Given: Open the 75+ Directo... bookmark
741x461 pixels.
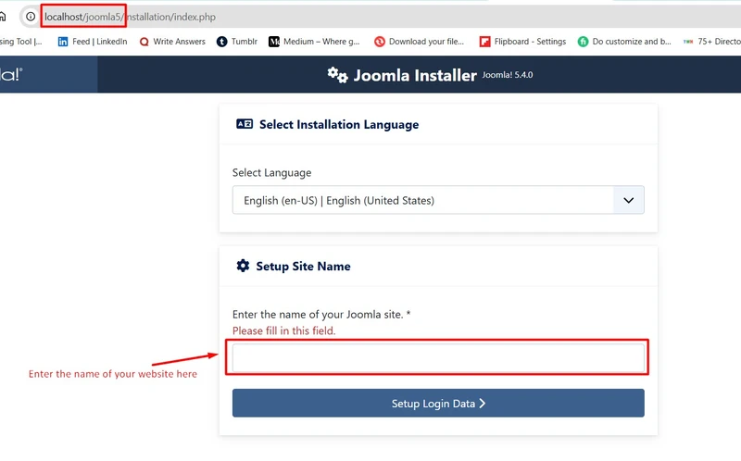Looking at the screenshot, I should [x=711, y=42].
